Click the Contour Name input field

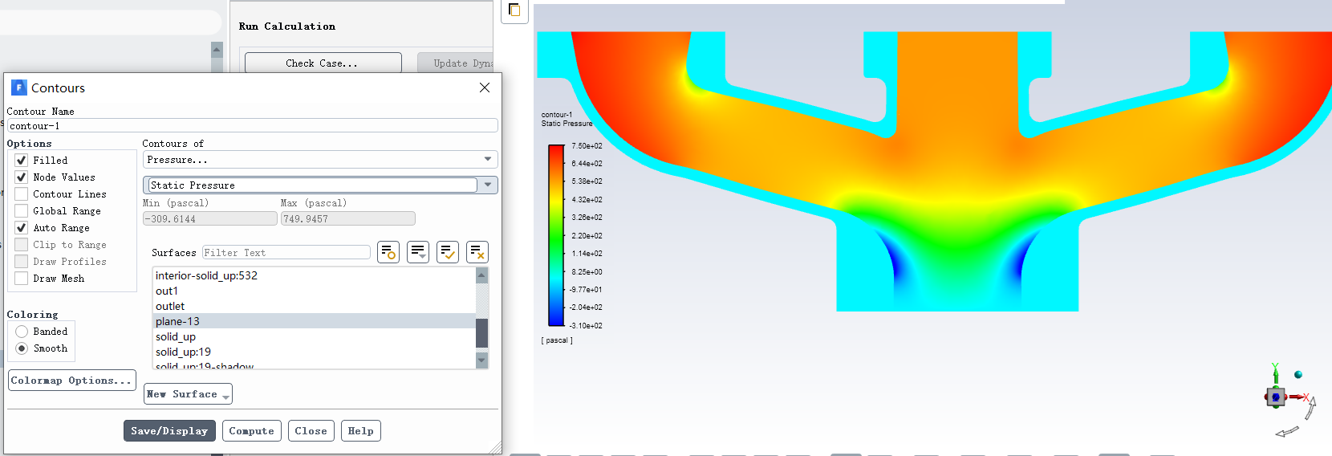coord(253,126)
